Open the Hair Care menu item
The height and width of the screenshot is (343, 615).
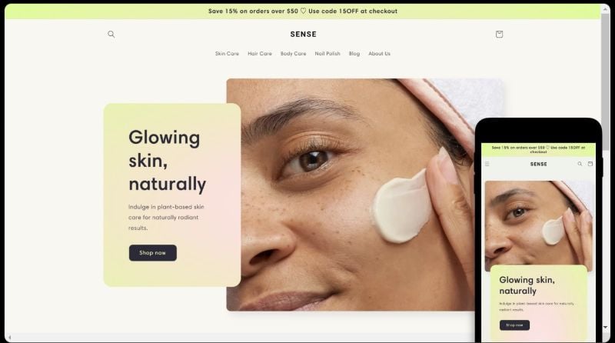[260, 53]
